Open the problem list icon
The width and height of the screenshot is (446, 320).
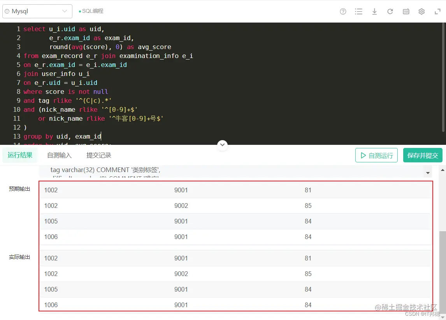pos(359,11)
